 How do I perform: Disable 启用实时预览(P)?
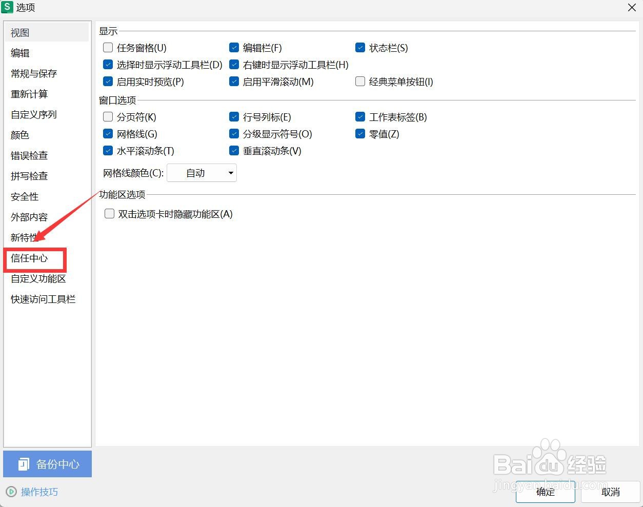point(108,82)
